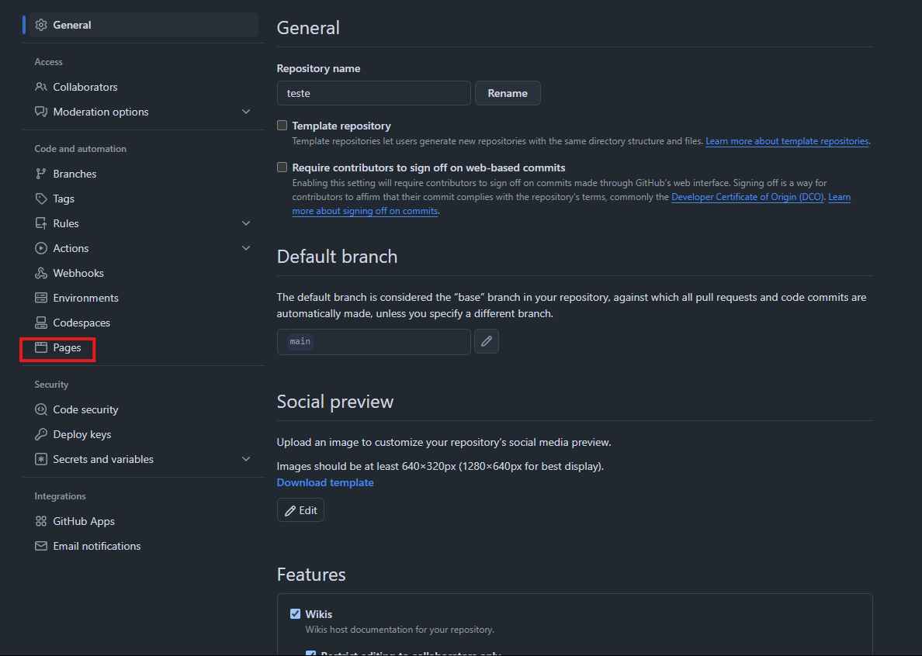The width and height of the screenshot is (922, 656).
Task: Click the asterisk icon beside Secrets and variables
Action: pyautogui.click(x=40, y=459)
